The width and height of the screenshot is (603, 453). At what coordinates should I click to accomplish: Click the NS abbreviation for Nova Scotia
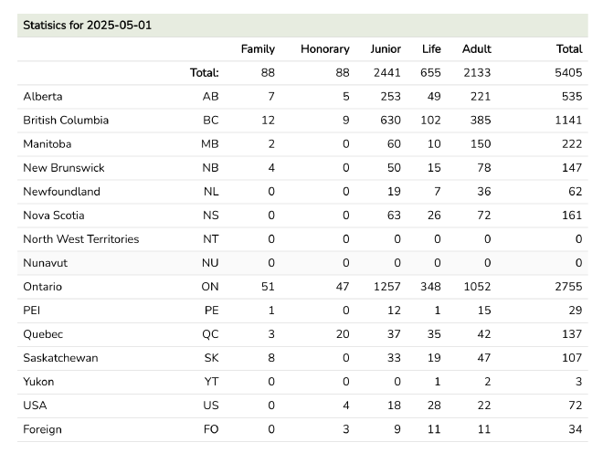click(x=210, y=216)
